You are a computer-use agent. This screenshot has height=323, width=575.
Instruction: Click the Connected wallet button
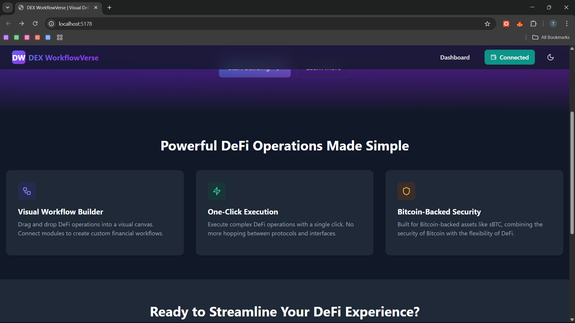(509, 57)
